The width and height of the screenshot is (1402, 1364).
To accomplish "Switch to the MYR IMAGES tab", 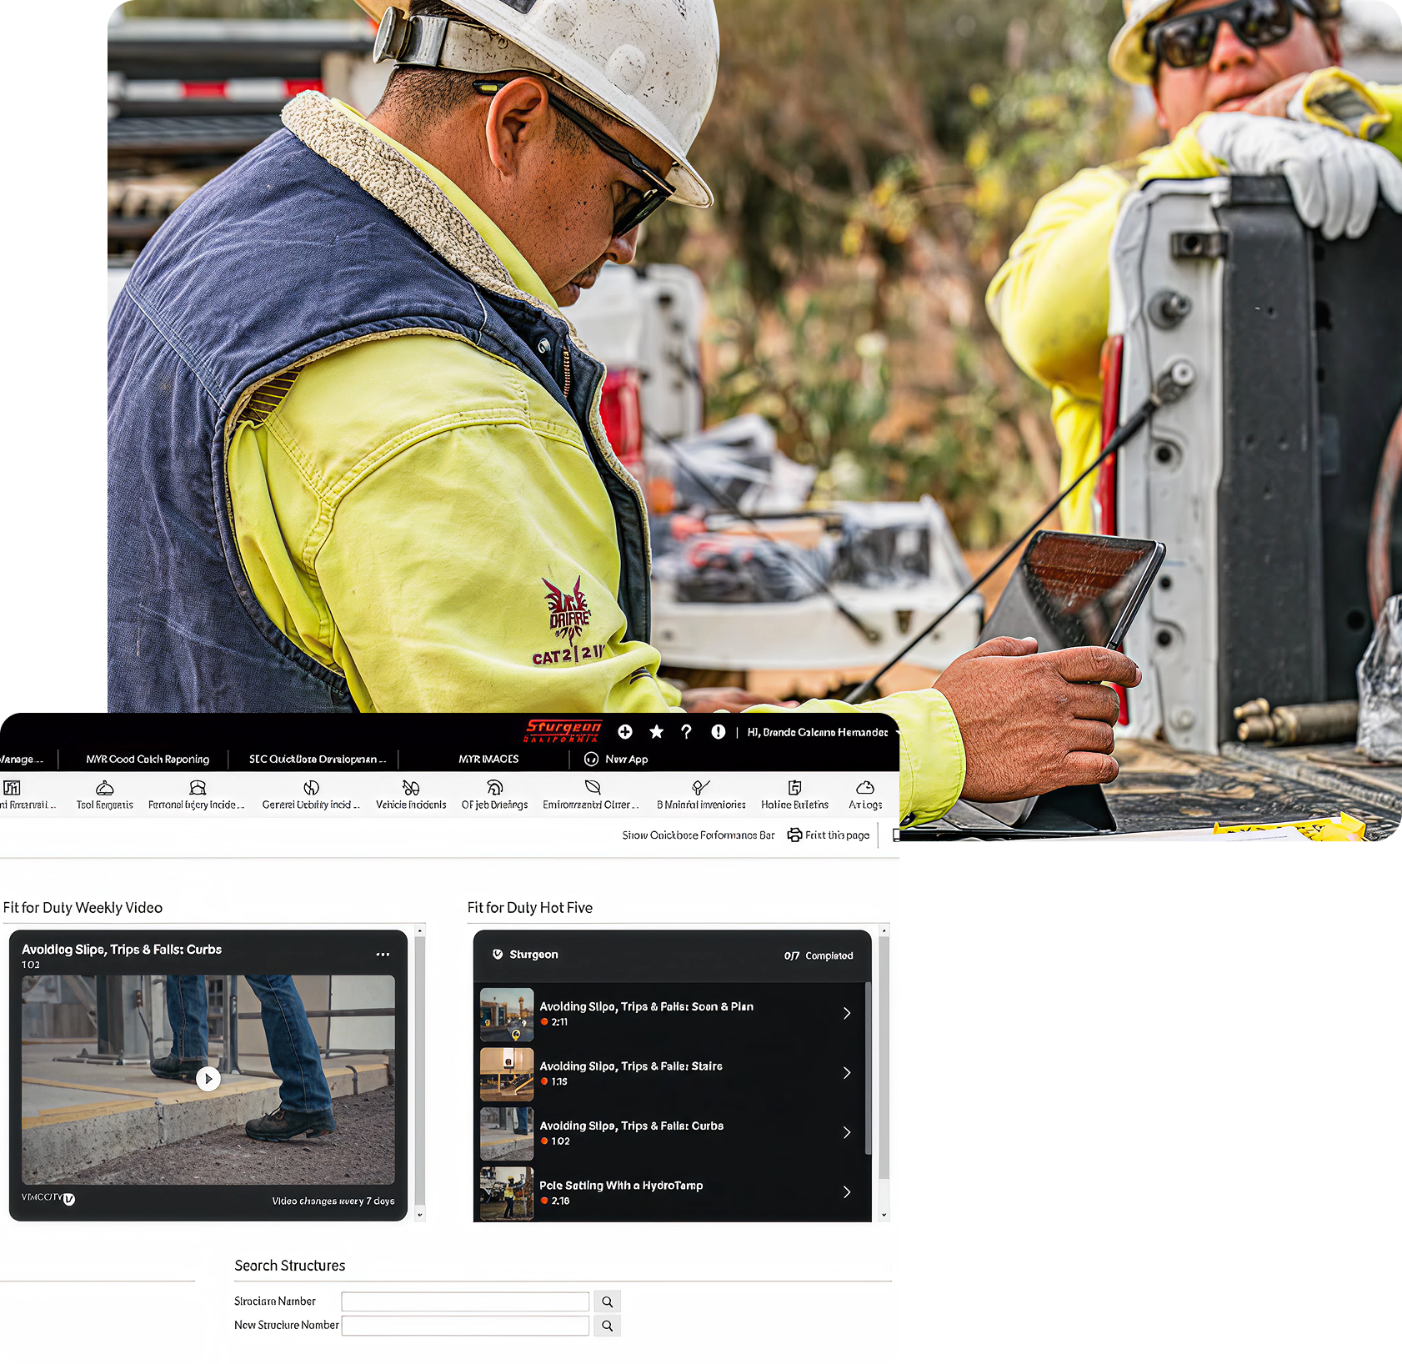I will (x=488, y=759).
